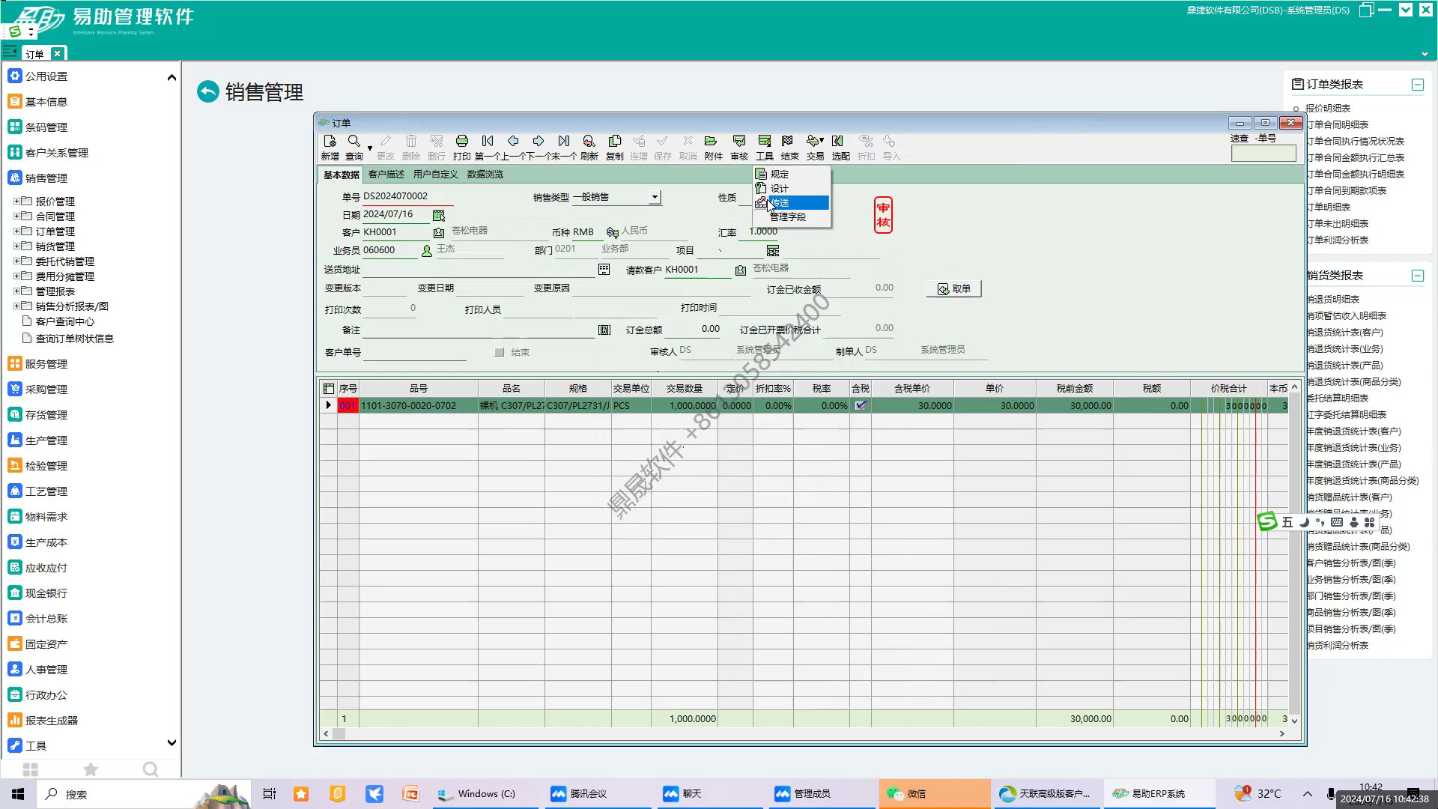
Task: Open currency lookup icon beside RMB
Action: click(x=613, y=233)
